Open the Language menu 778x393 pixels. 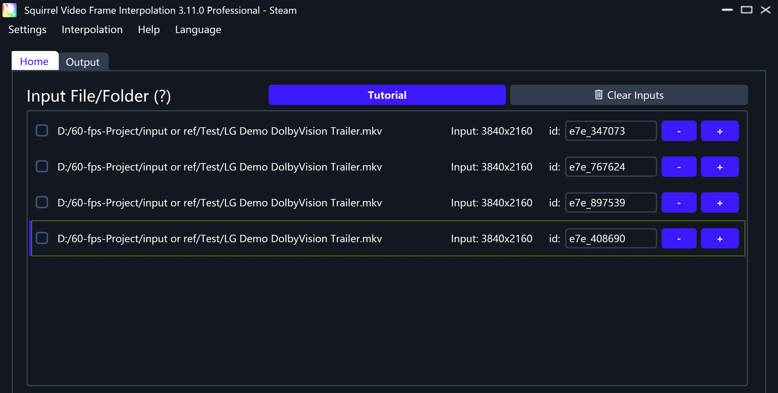tap(198, 30)
